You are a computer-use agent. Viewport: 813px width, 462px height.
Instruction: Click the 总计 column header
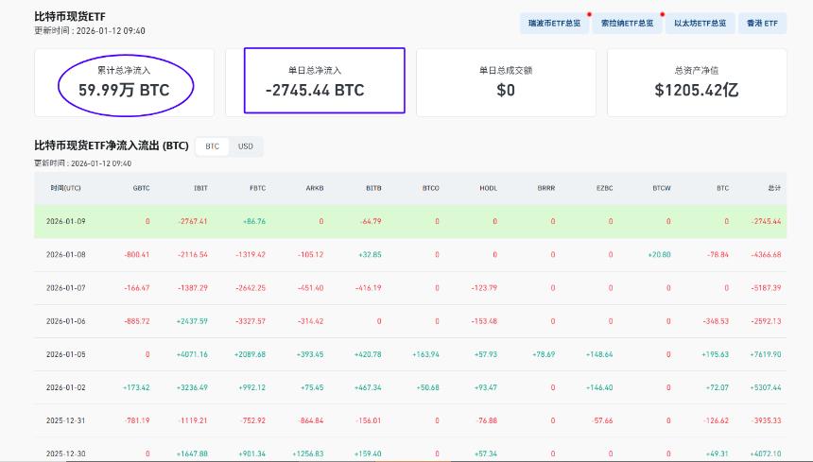pyautogui.click(x=774, y=188)
